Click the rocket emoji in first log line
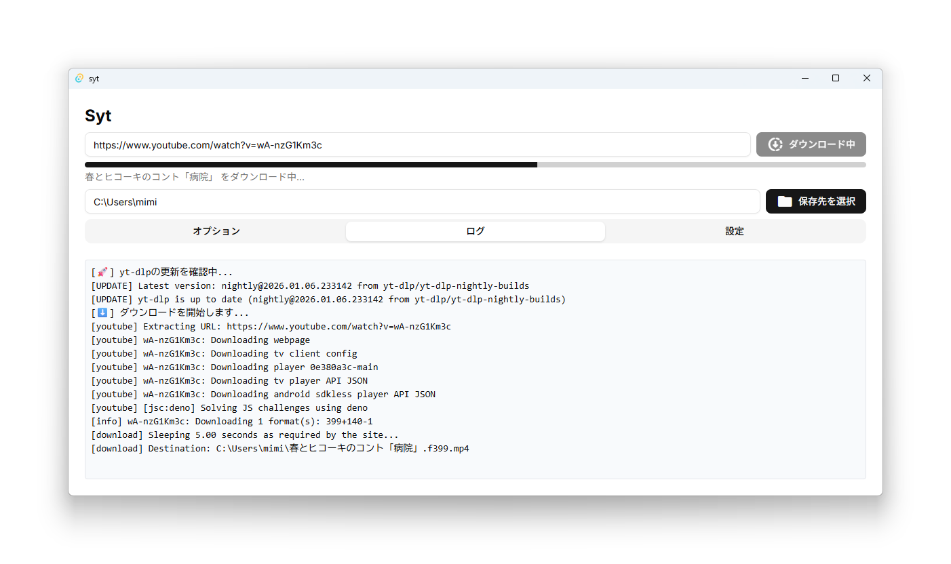The height and width of the screenshot is (564, 951). (102, 273)
